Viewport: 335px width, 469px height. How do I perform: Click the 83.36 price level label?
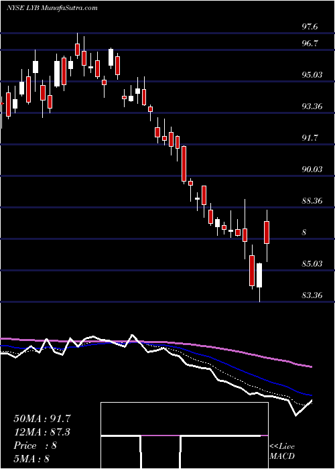[311, 295]
